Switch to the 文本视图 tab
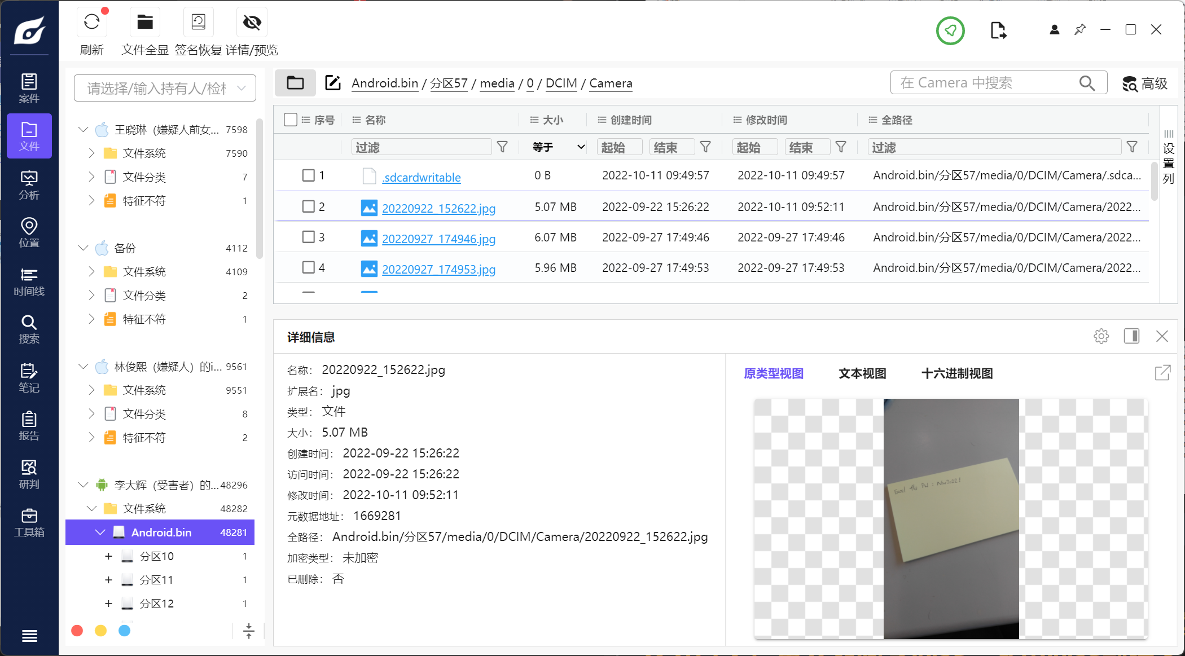 (x=862, y=373)
